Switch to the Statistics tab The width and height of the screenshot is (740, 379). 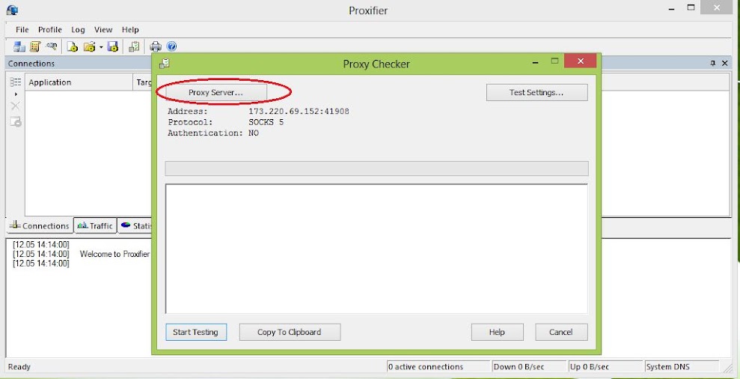135,226
